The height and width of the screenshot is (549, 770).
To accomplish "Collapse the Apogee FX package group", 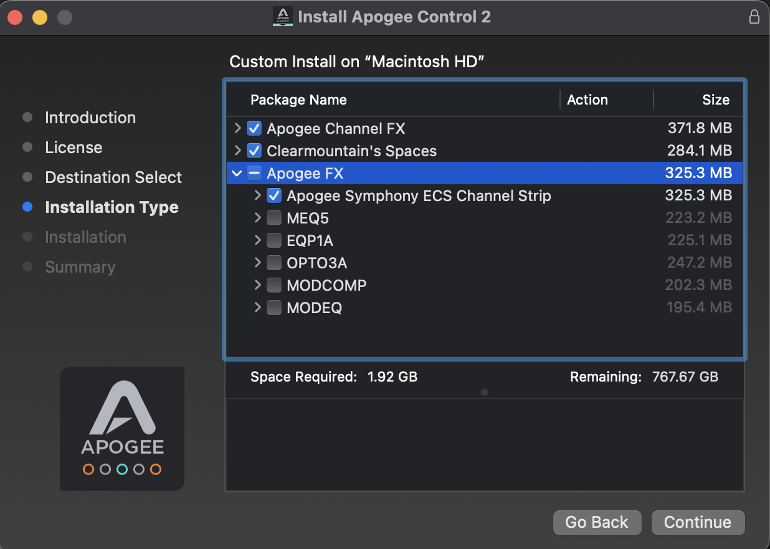I will click(237, 173).
